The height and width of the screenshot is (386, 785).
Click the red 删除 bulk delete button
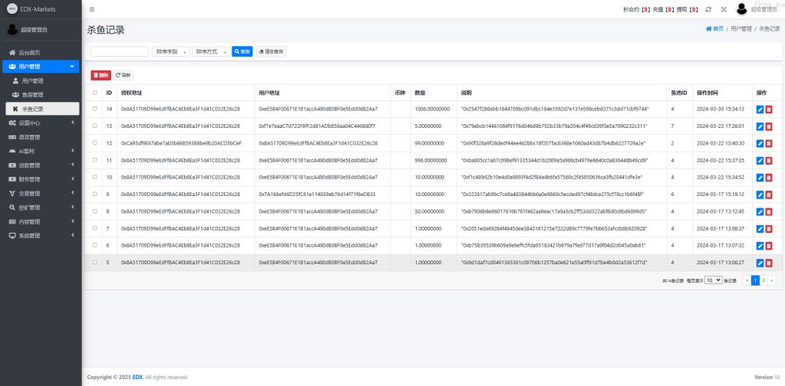coord(100,75)
